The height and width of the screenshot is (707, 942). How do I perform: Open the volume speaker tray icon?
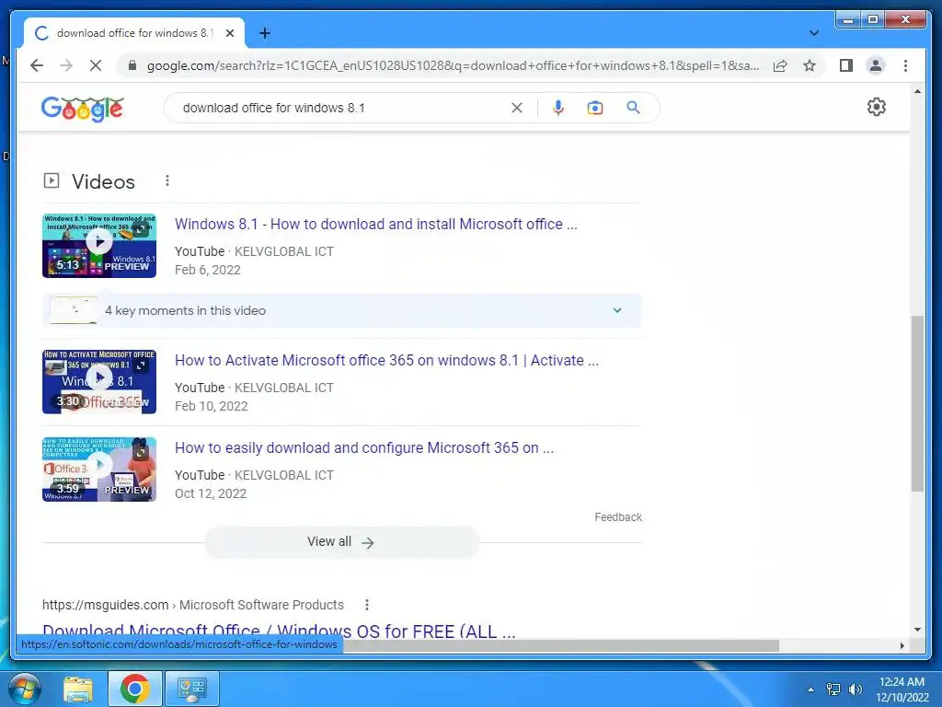pos(856,690)
